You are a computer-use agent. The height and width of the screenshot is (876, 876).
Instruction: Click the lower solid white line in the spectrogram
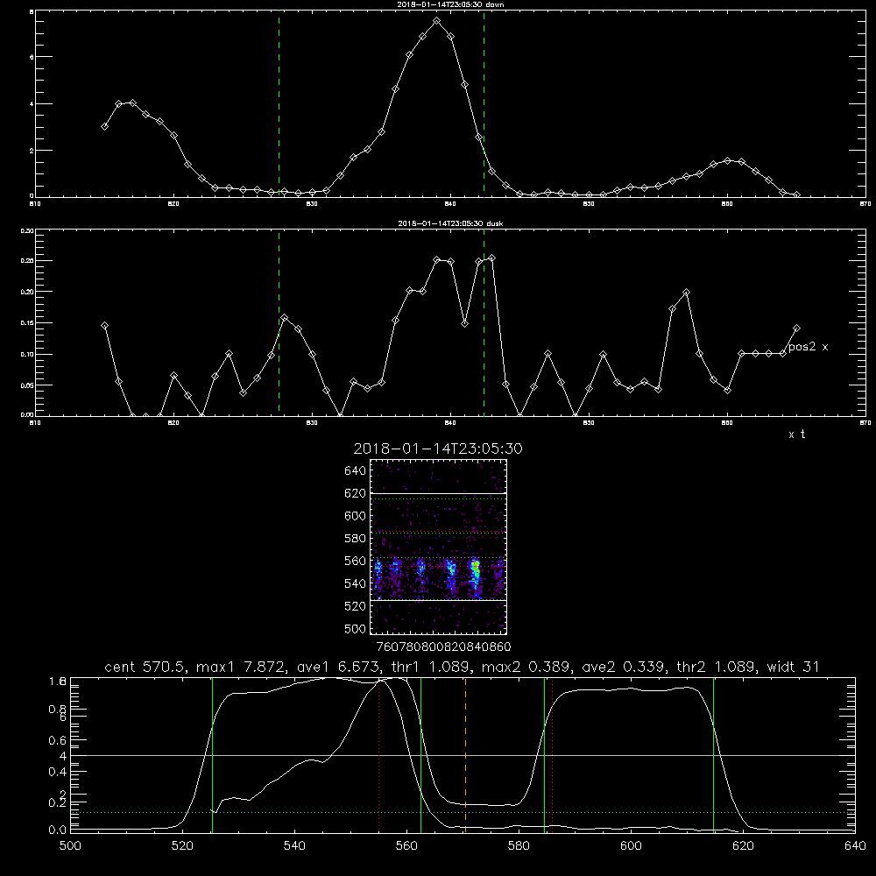click(x=439, y=601)
